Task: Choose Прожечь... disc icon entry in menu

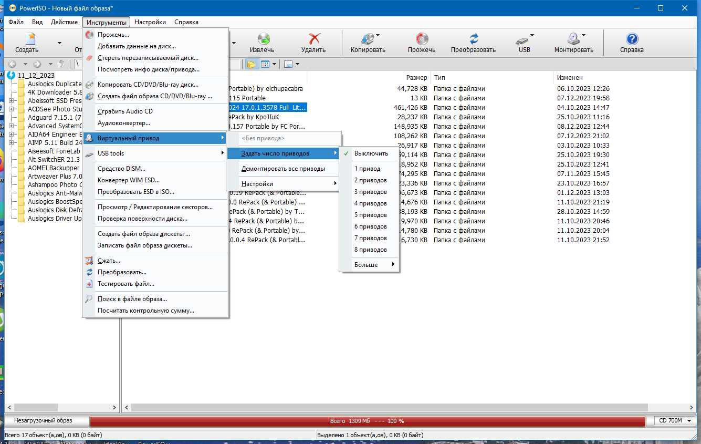Action: coord(155,35)
